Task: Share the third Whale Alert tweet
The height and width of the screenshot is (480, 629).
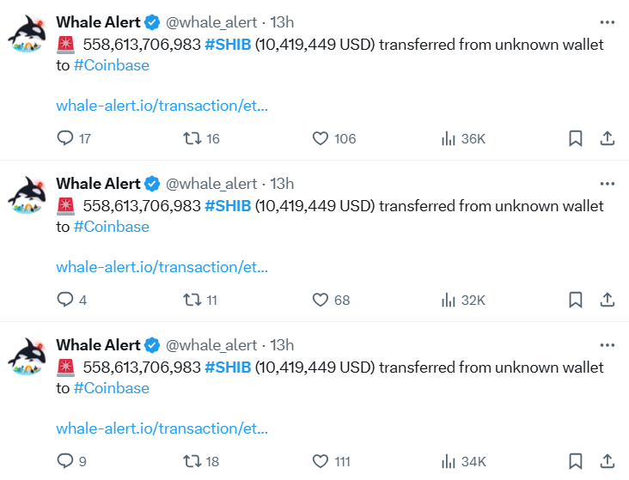Action: pyautogui.click(x=607, y=461)
